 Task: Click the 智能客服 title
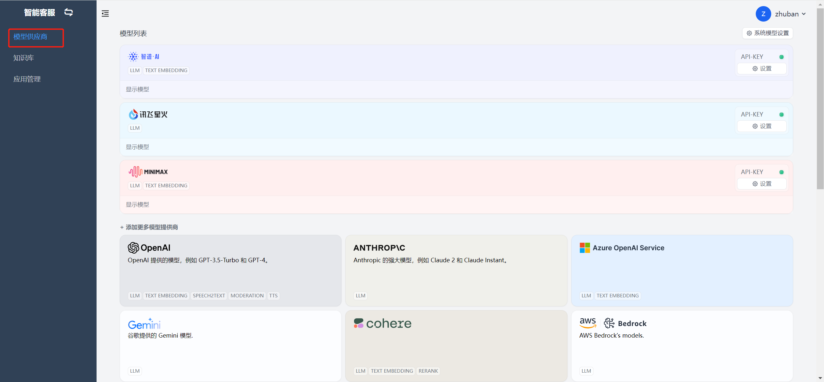coord(40,13)
